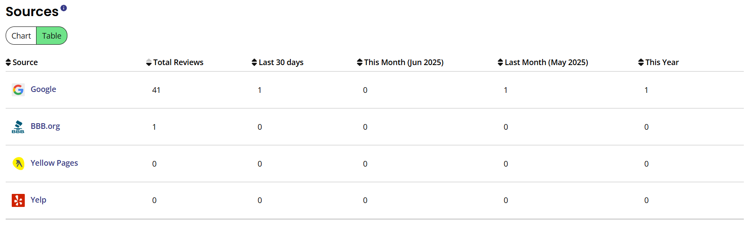Click the Yelp logo icon

click(x=18, y=200)
